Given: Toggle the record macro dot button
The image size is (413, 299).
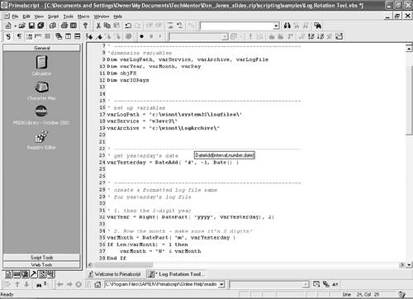Looking at the screenshot, I should tap(141, 36).
